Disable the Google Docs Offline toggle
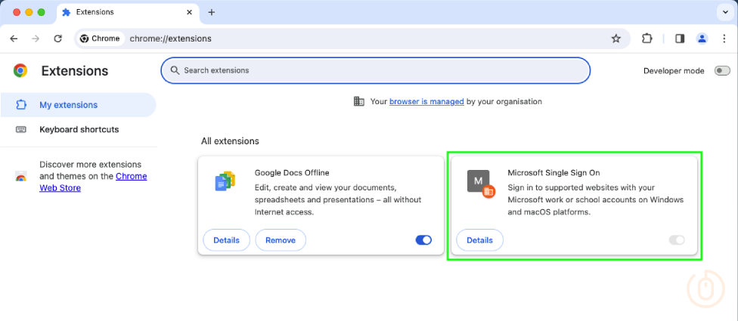This screenshot has width=738, height=321. (x=423, y=240)
